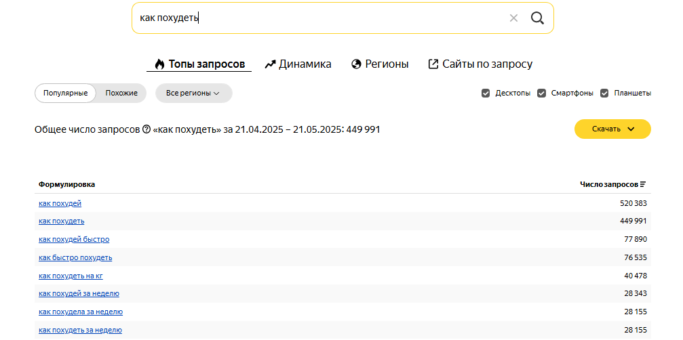
Task: Click the trend arrow icon beside Динамика
Action: [270, 64]
